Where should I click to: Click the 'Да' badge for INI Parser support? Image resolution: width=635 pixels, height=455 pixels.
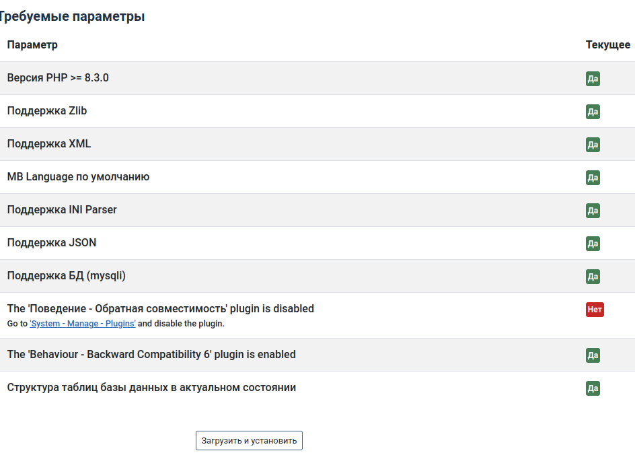pos(593,211)
